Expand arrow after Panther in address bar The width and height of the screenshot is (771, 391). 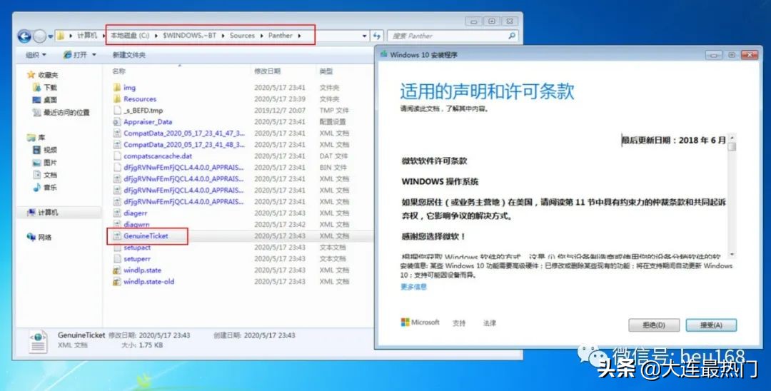[299, 36]
